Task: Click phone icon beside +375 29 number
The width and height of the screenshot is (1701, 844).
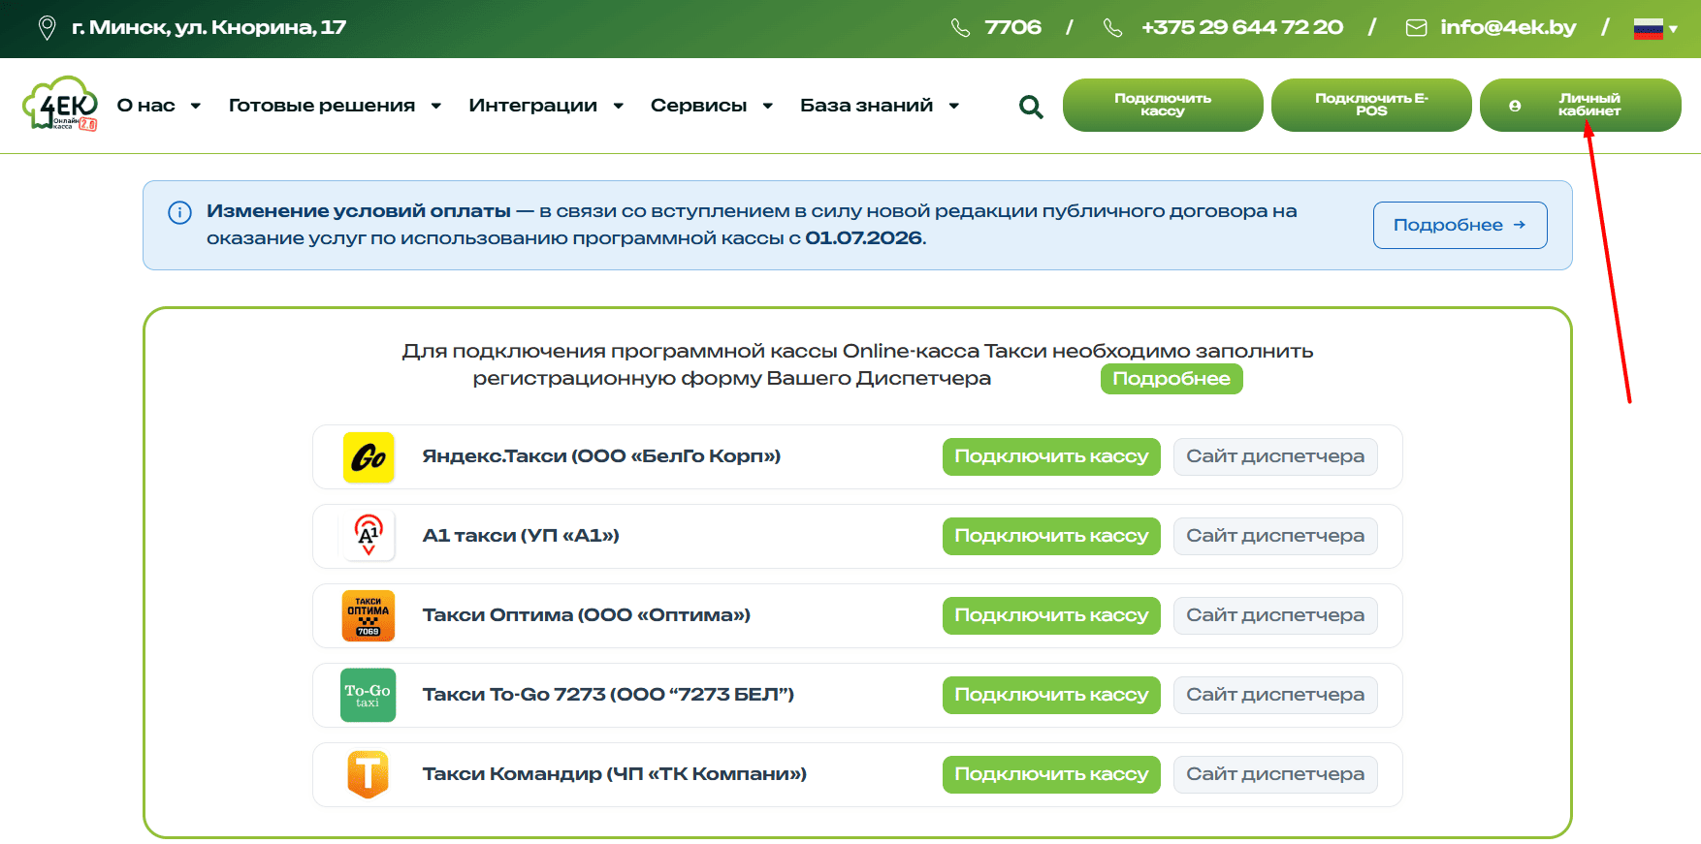Action: point(1113,27)
